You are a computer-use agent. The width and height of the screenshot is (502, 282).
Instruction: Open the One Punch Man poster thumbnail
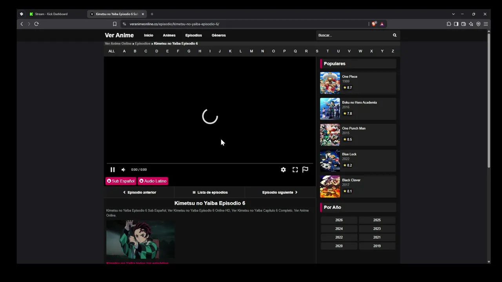tap(330, 135)
